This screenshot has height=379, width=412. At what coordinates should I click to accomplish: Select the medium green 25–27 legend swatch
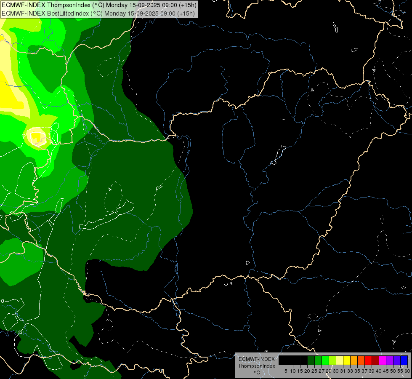click(x=318, y=360)
